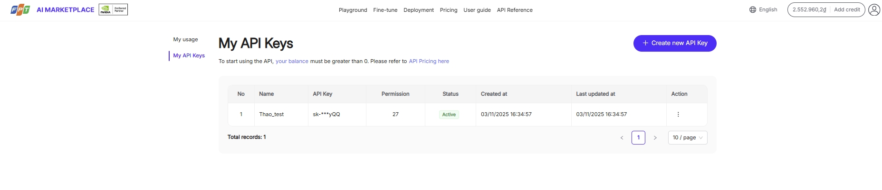
Task: Open the user profile avatar icon
Action: (874, 10)
